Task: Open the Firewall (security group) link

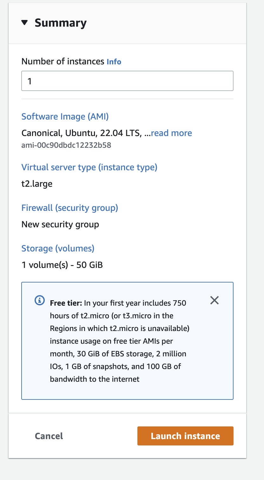Action: [x=69, y=208]
